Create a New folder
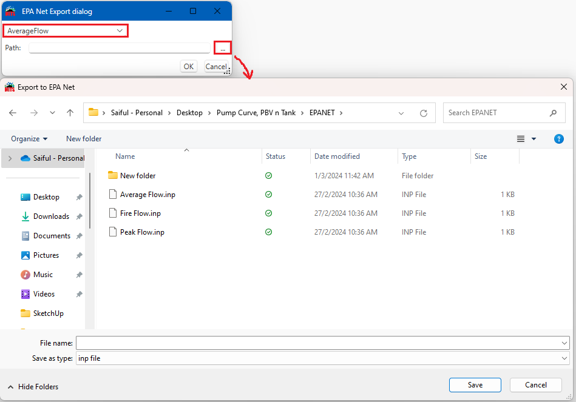576x402 pixels. click(x=84, y=139)
